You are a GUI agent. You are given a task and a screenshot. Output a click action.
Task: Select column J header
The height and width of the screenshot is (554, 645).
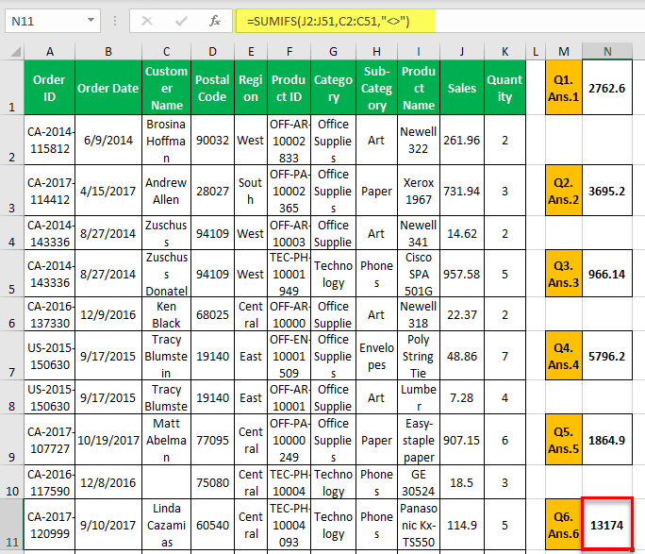click(x=462, y=52)
